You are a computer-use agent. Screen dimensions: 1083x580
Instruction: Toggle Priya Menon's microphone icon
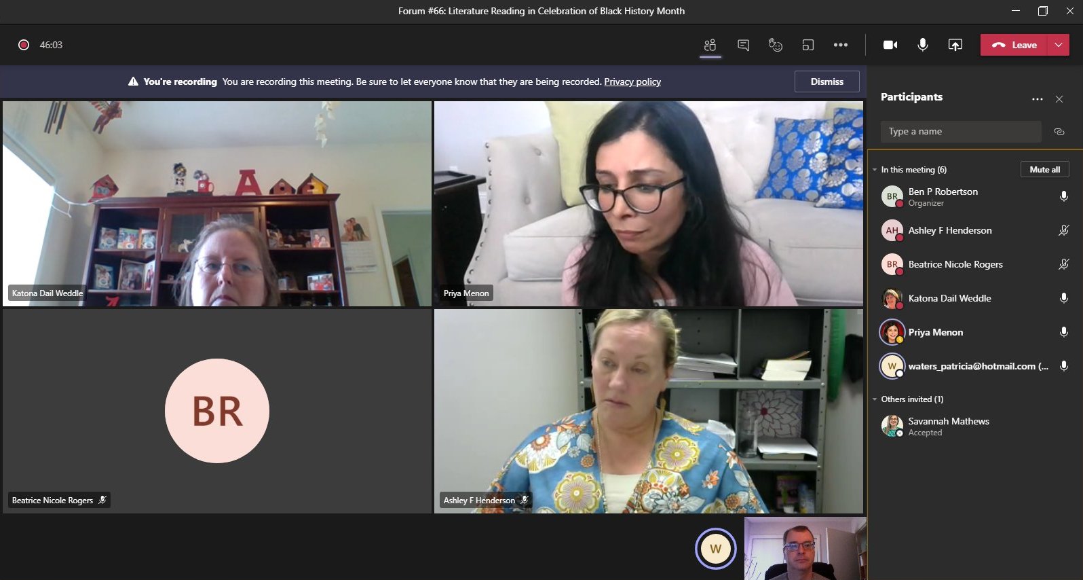1064,332
